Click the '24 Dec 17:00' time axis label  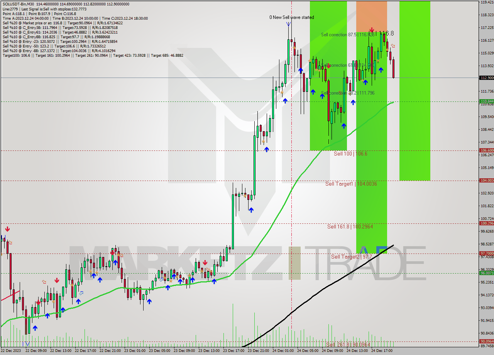click(x=381, y=351)
